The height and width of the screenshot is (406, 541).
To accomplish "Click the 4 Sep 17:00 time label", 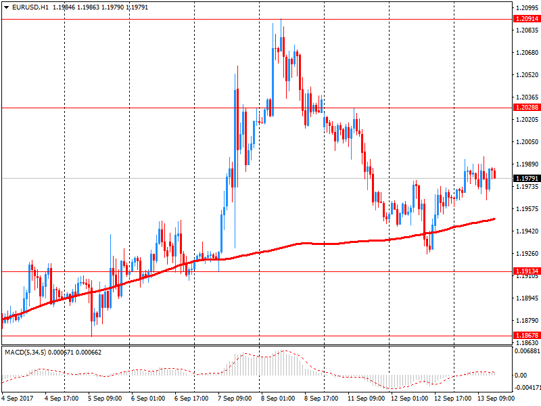I will click(x=62, y=399).
